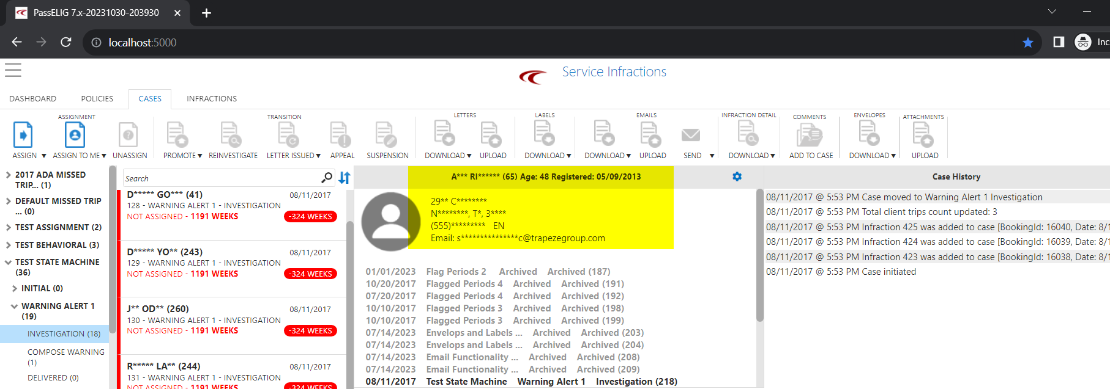The height and width of the screenshot is (389, 1110).
Task: Open the client settings gear icon
Action: (737, 176)
